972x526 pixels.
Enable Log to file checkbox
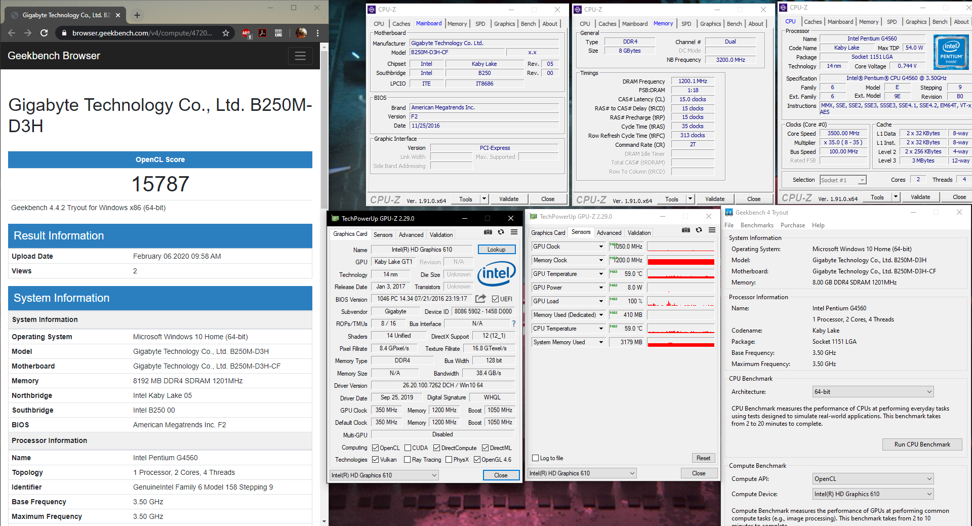tap(535, 458)
